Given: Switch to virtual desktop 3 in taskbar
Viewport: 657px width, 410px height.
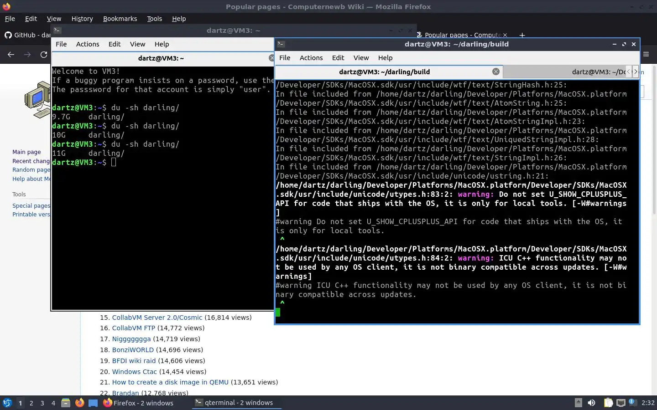Looking at the screenshot, I should [42, 403].
